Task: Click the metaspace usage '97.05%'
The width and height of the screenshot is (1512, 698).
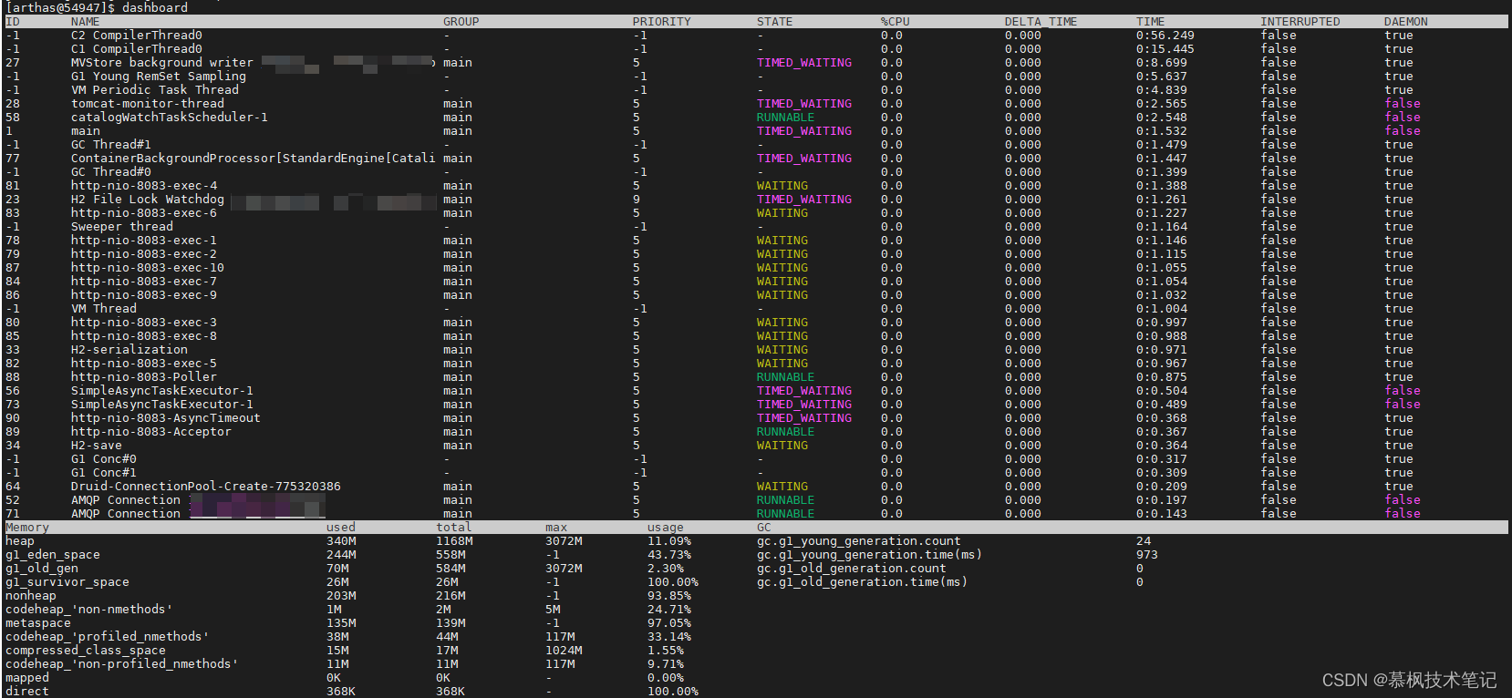Action: click(x=669, y=623)
